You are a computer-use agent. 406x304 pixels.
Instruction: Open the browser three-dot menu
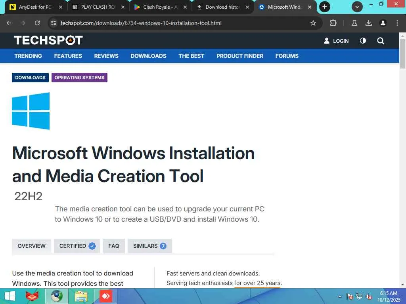pos(397,23)
